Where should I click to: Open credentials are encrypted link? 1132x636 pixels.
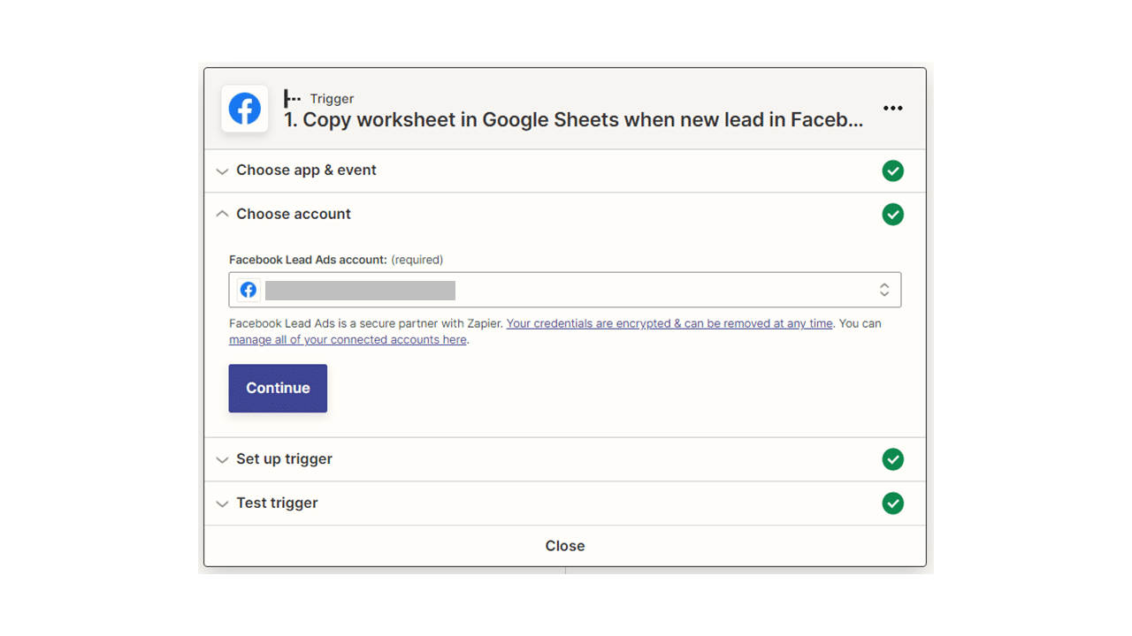(x=669, y=323)
